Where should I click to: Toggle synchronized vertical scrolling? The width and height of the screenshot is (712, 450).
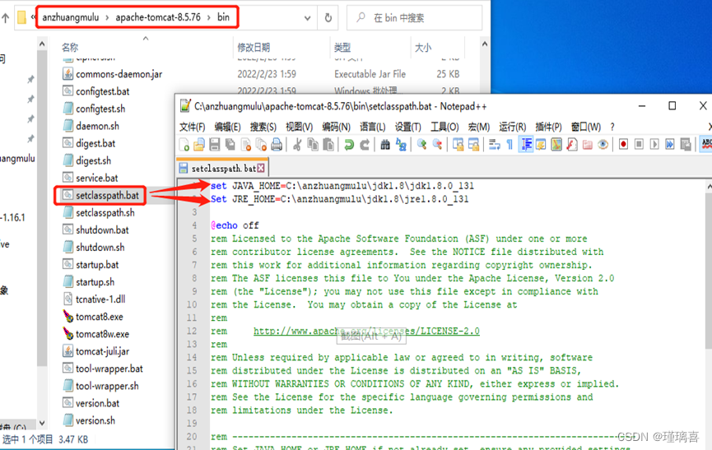point(458,145)
